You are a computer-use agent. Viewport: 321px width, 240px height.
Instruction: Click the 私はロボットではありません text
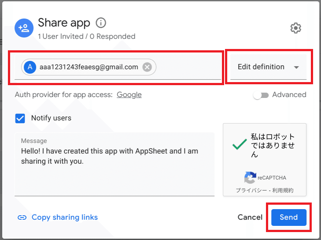[x=273, y=145]
